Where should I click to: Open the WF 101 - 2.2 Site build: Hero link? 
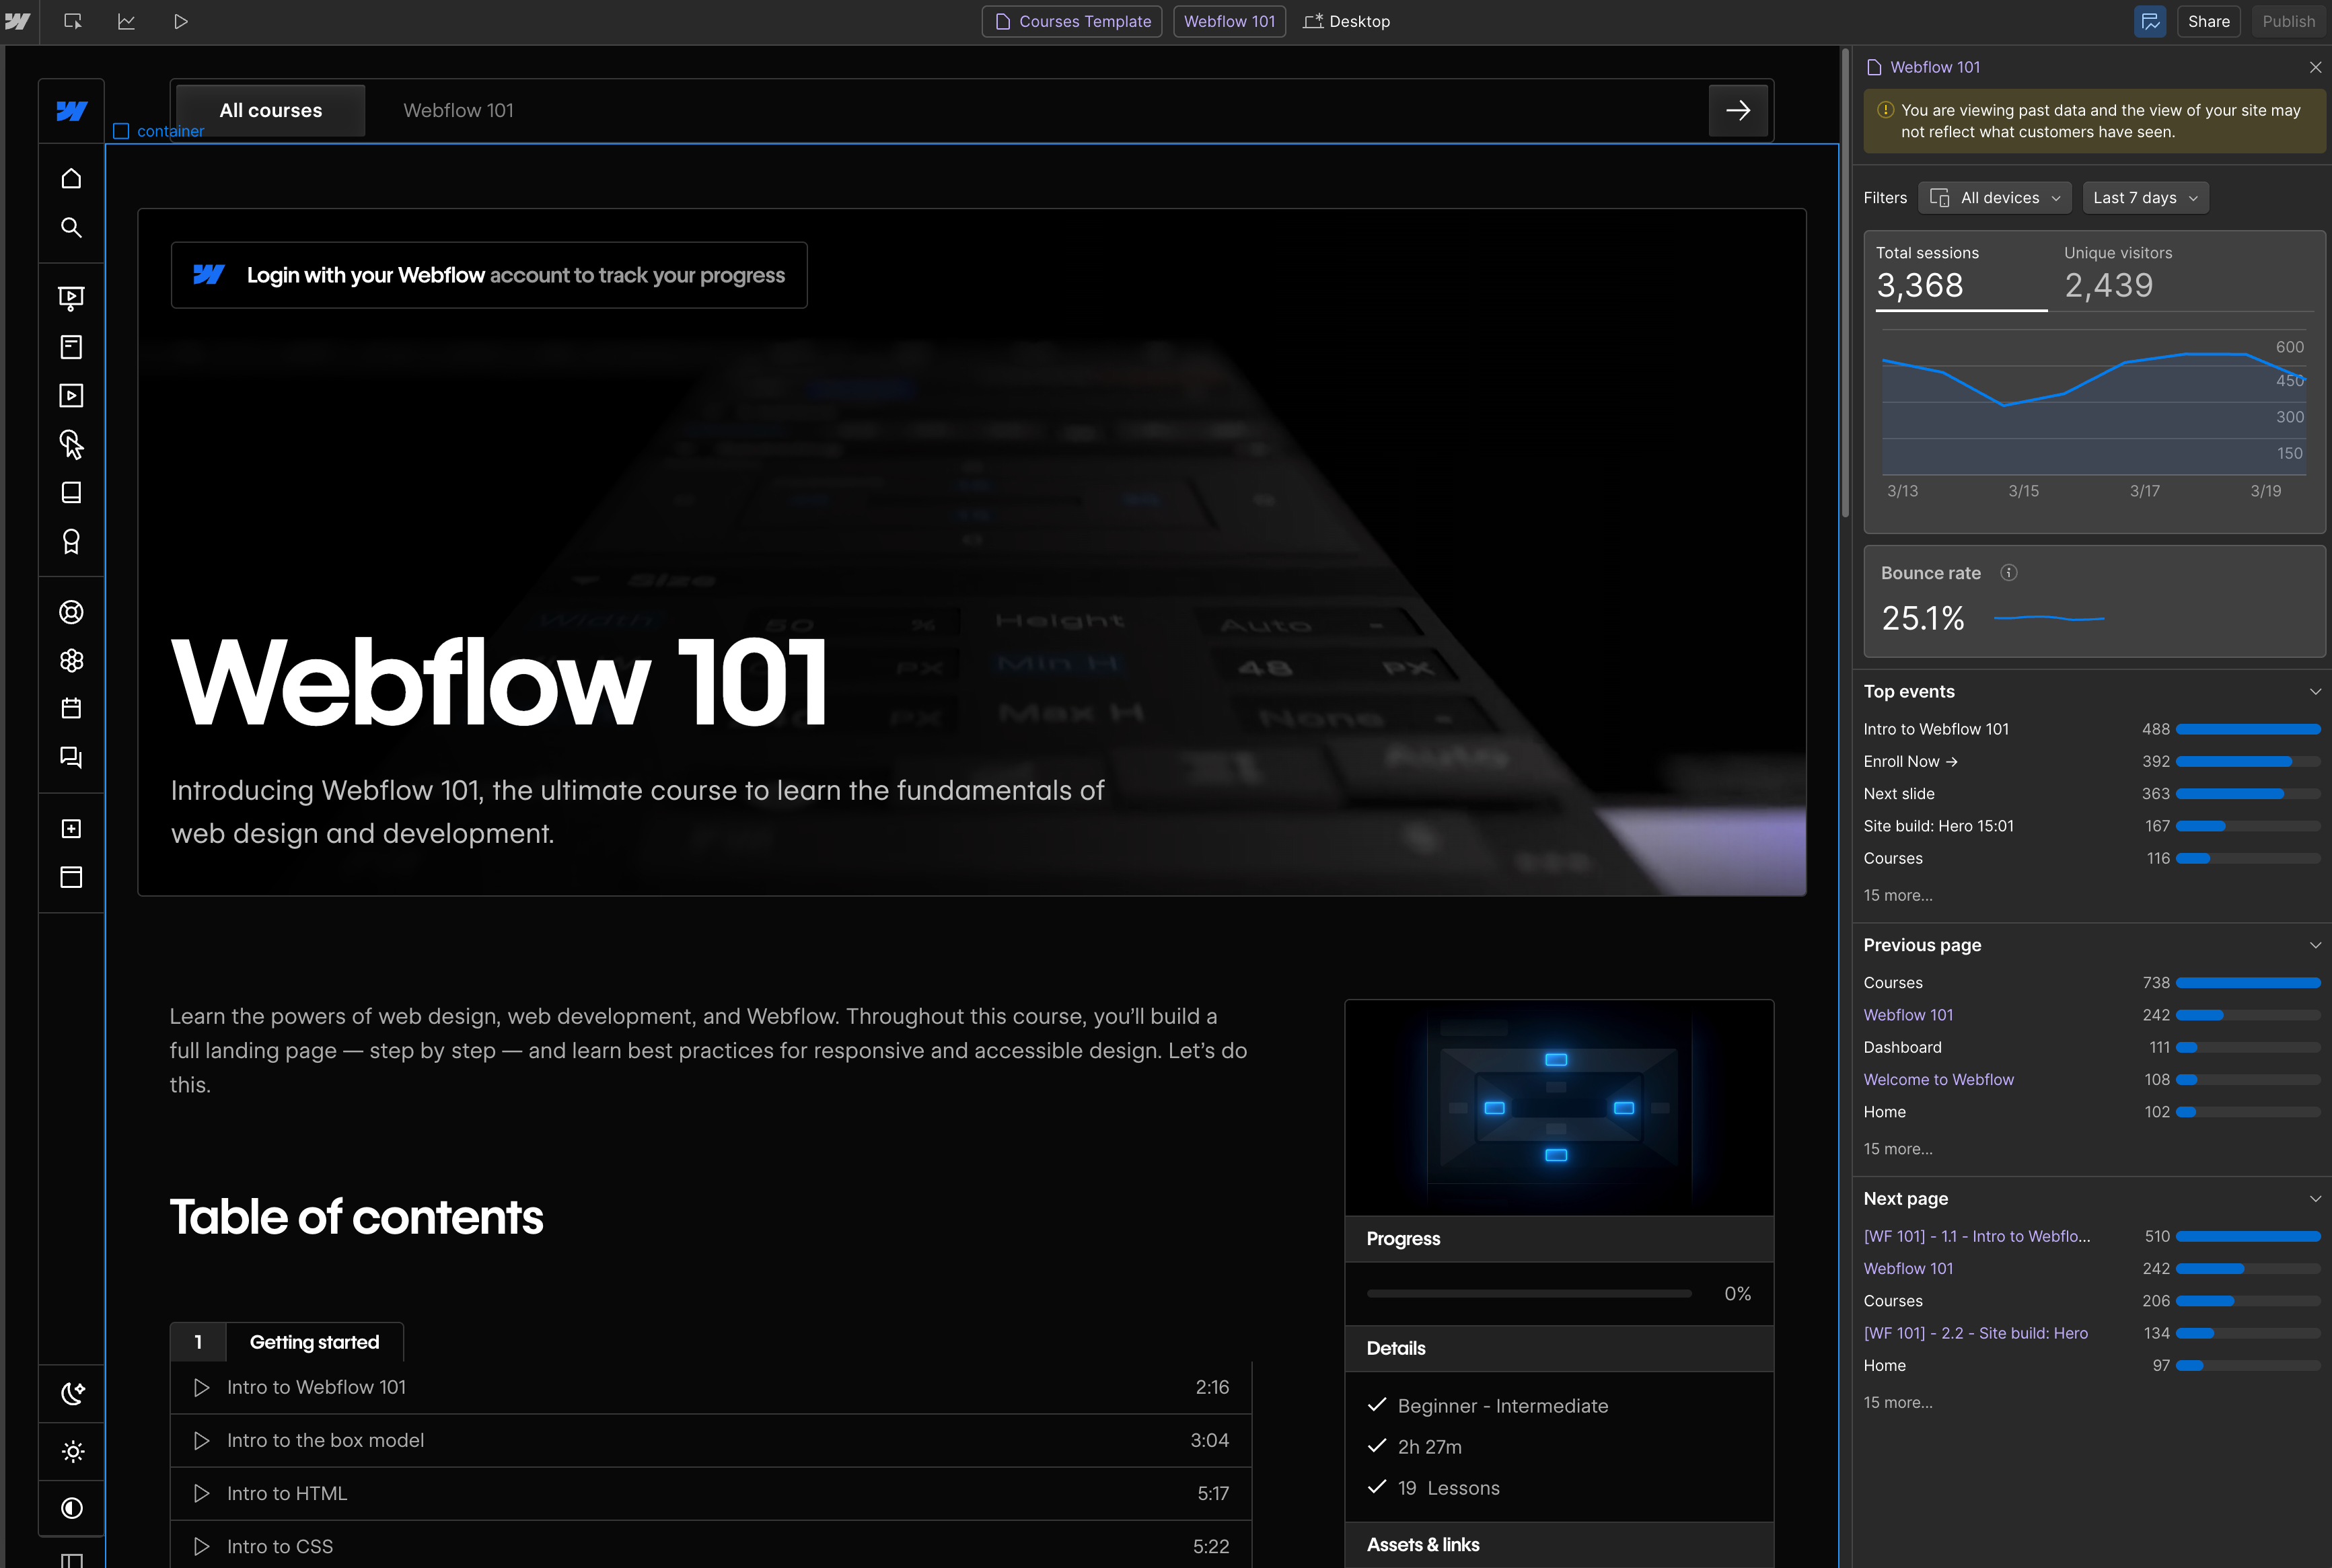[x=1975, y=1333]
